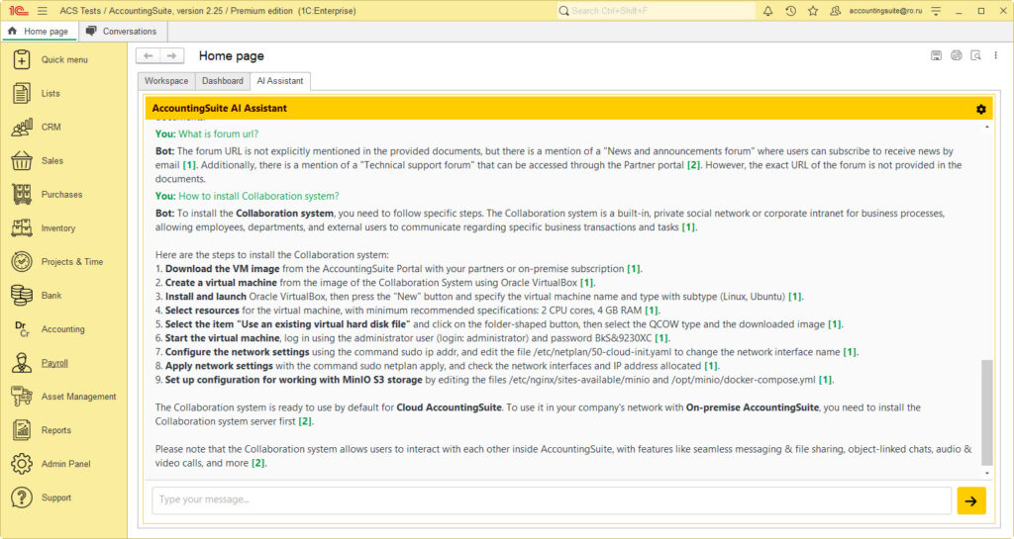Open the Conversations tab
This screenshot has height=539, width=1014.
click(x=121, y=31)
